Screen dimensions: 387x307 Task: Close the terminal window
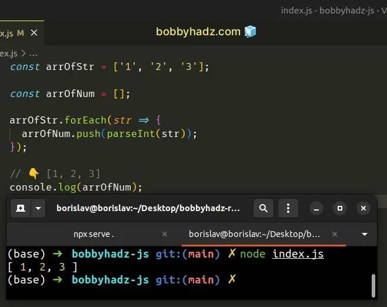click(x=363, y=208)
